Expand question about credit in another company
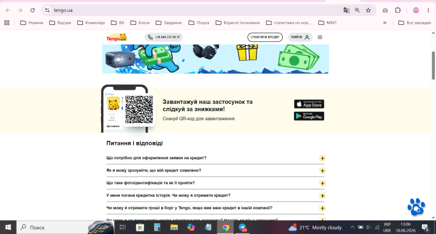The height and width of the screenshot is (234, 436). click(322, 208)
